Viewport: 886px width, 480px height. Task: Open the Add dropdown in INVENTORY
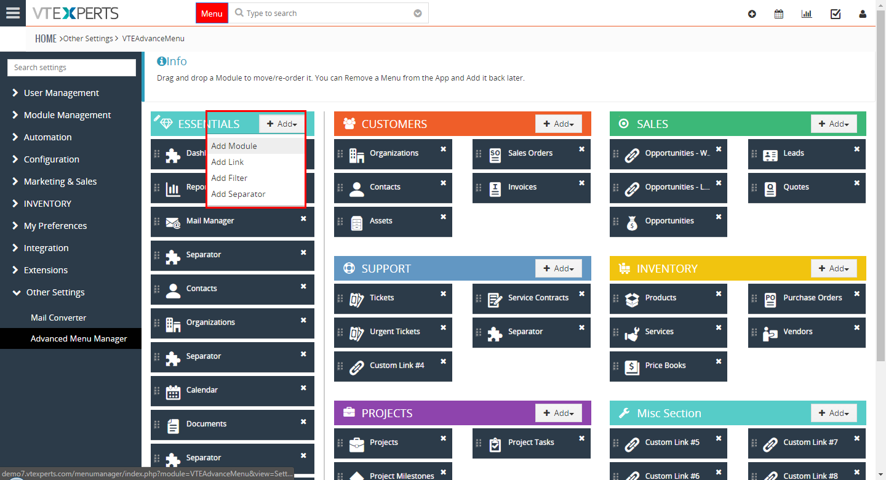coord(834,268)
